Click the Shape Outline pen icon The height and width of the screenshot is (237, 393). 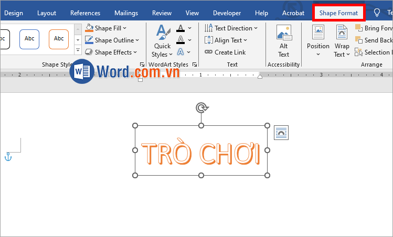point(89,40)
